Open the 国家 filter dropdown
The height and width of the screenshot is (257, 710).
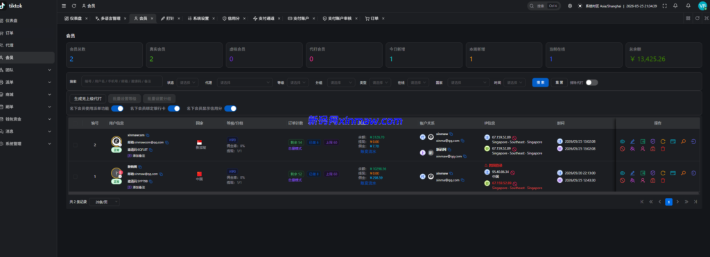coord(468,82)
